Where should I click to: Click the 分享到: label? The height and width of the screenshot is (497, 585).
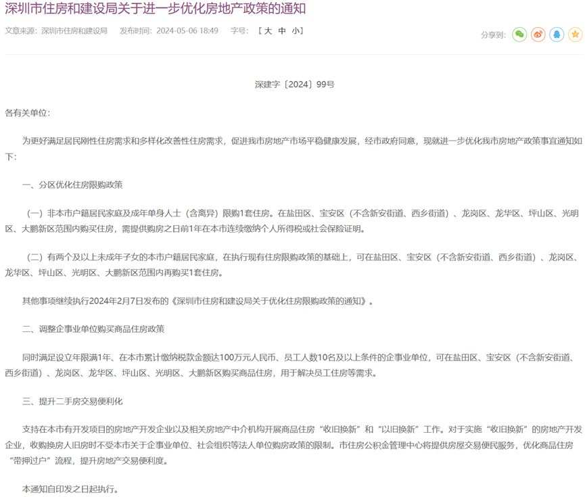[493, 35]
